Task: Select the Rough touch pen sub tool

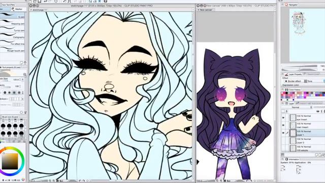Action: (12, 49)
